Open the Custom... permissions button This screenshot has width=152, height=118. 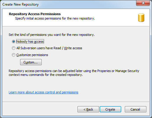[x=31, y=62]
